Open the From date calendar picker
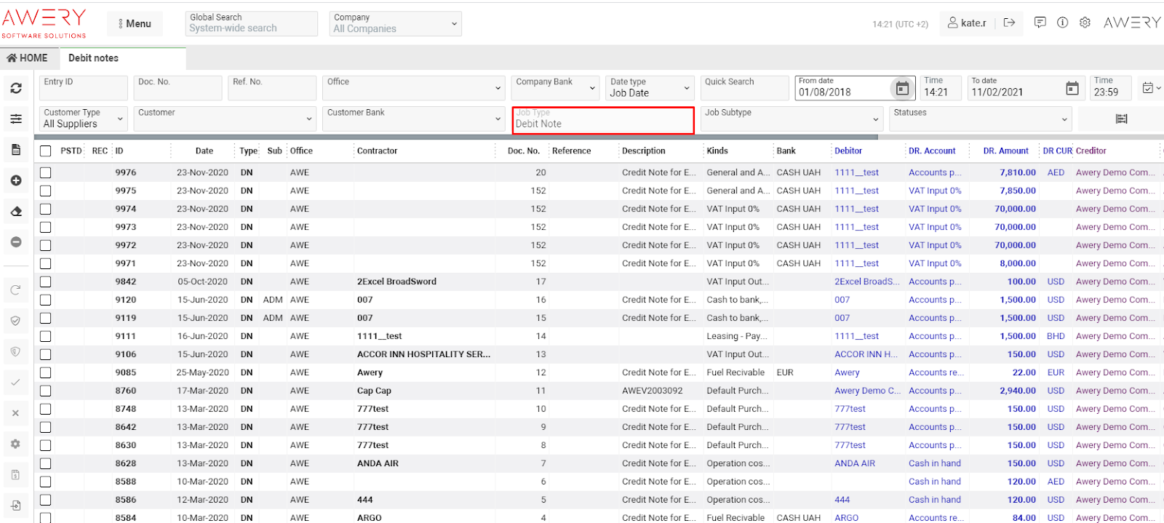The width and height of the screenshot is (1164, 523). (902, 89)
